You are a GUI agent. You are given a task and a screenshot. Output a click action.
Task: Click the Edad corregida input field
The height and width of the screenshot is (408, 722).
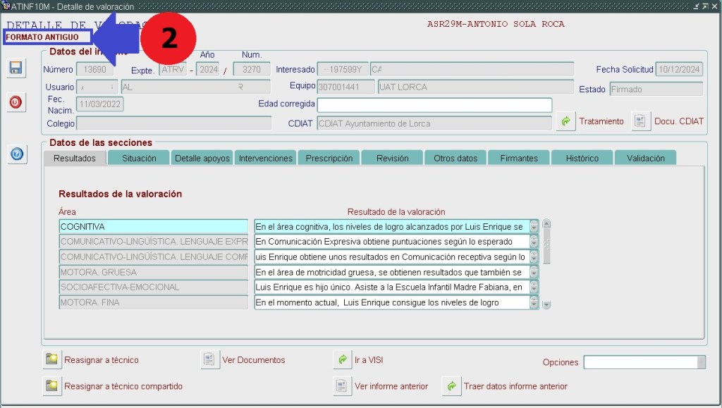point(434,105)
